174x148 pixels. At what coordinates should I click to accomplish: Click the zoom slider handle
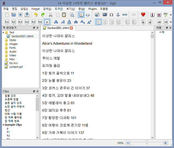point(147,142)
